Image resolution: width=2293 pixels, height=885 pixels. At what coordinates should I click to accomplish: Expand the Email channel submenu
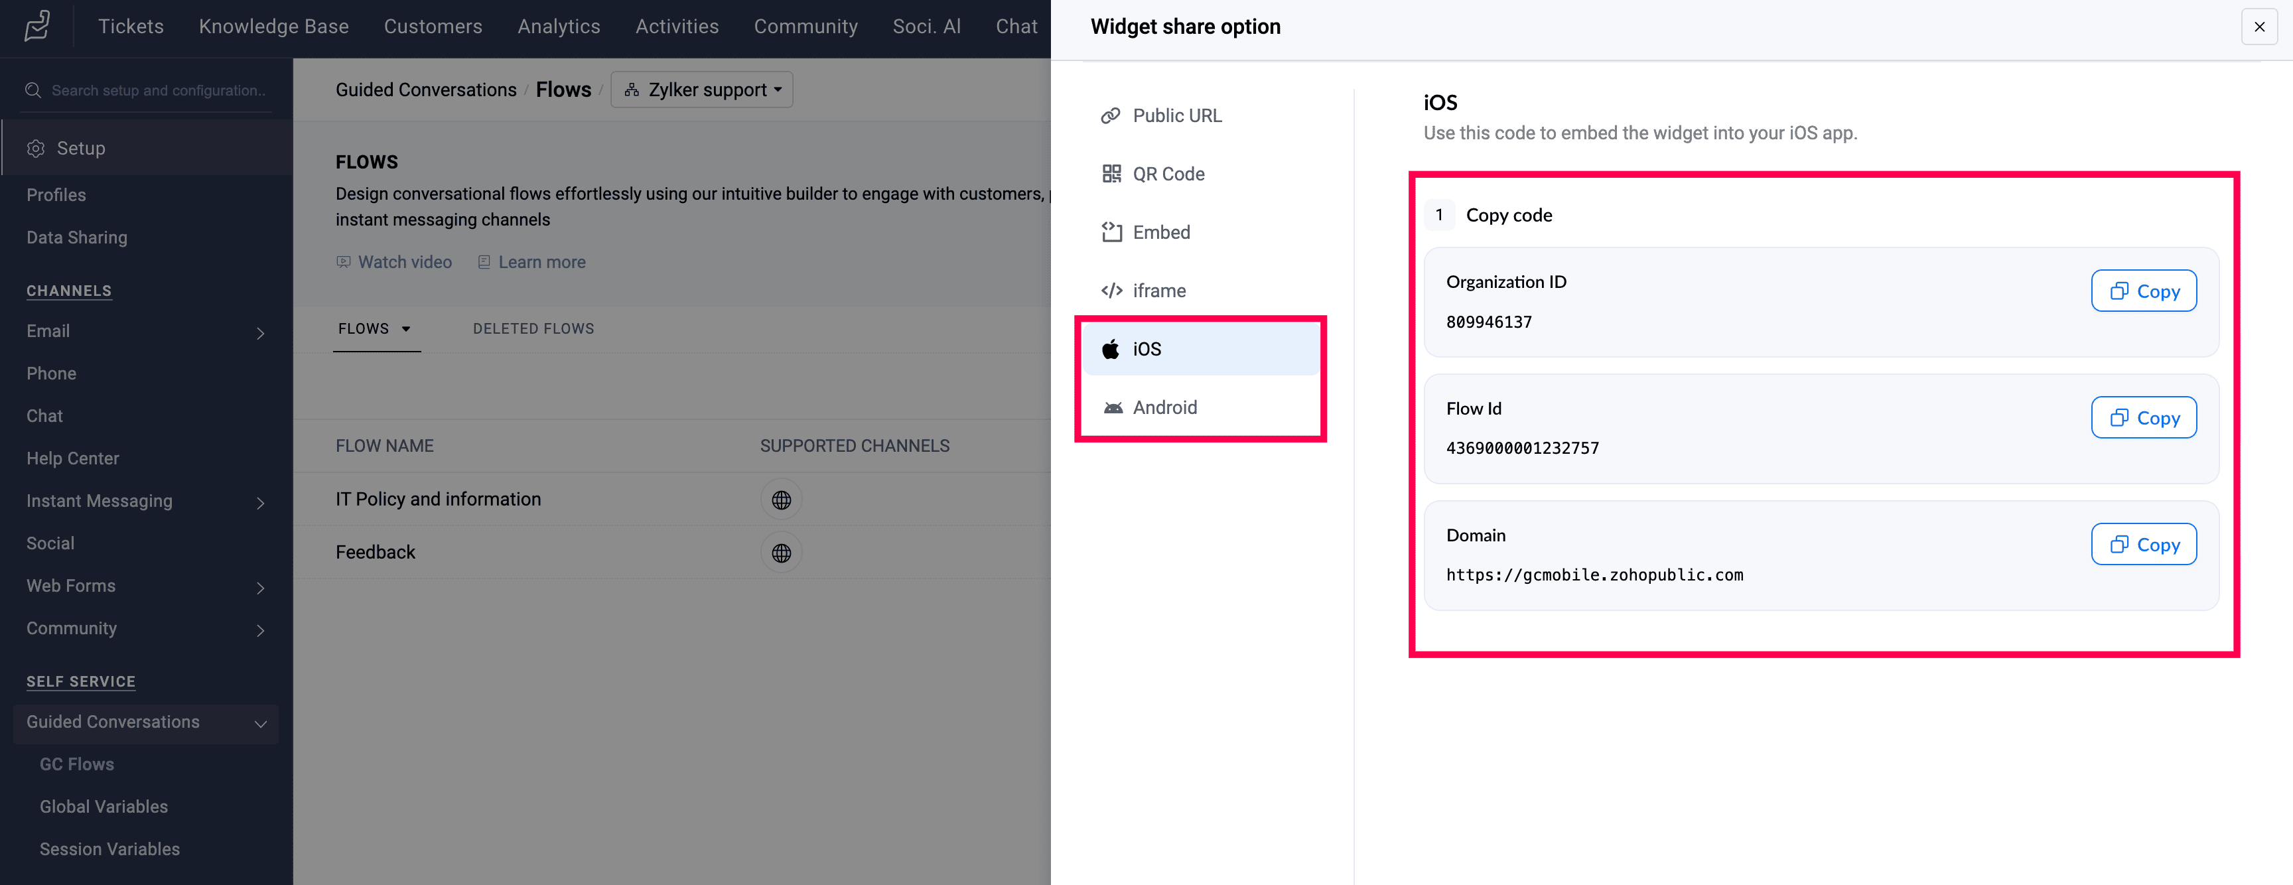[260, 333]
